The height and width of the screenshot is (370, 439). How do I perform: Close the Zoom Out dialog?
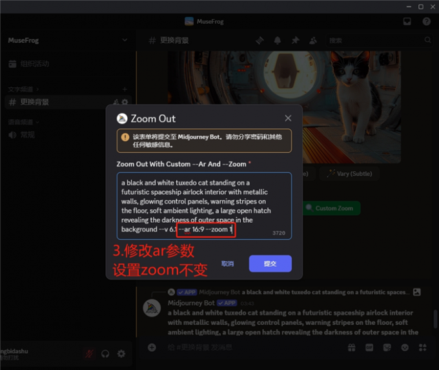tap(288, 118)
